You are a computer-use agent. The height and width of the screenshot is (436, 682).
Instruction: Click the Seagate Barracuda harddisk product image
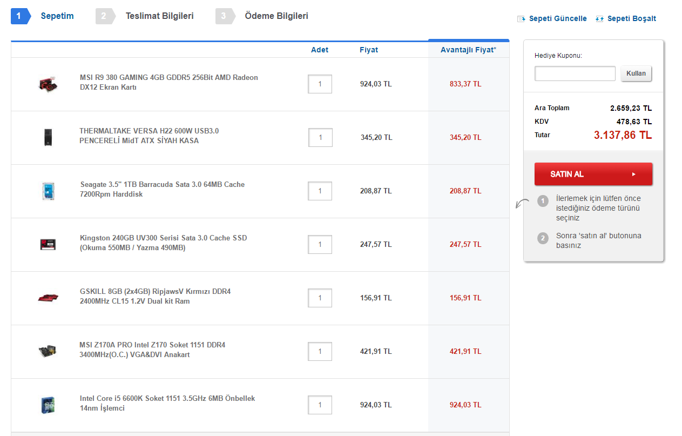click(49, 191)
